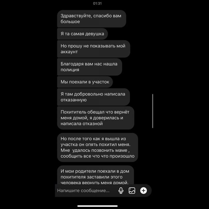Tap message starting 'Но после того как я вышла'

coord(98,147)
